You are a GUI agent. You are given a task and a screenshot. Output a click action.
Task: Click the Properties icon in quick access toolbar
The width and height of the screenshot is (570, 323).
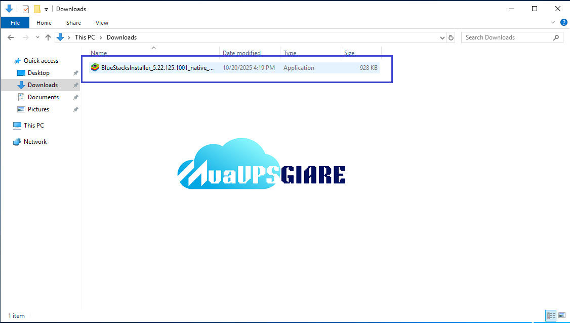coord(26,9)
